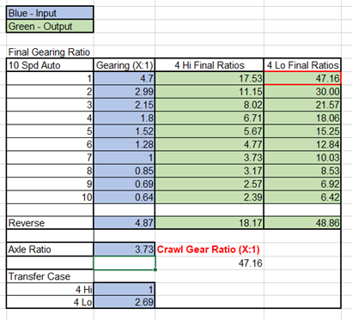This screenshot has height=320, width=352.
Task: Click the 4 Hi Final Ratios header
Action: coord(209,65)
